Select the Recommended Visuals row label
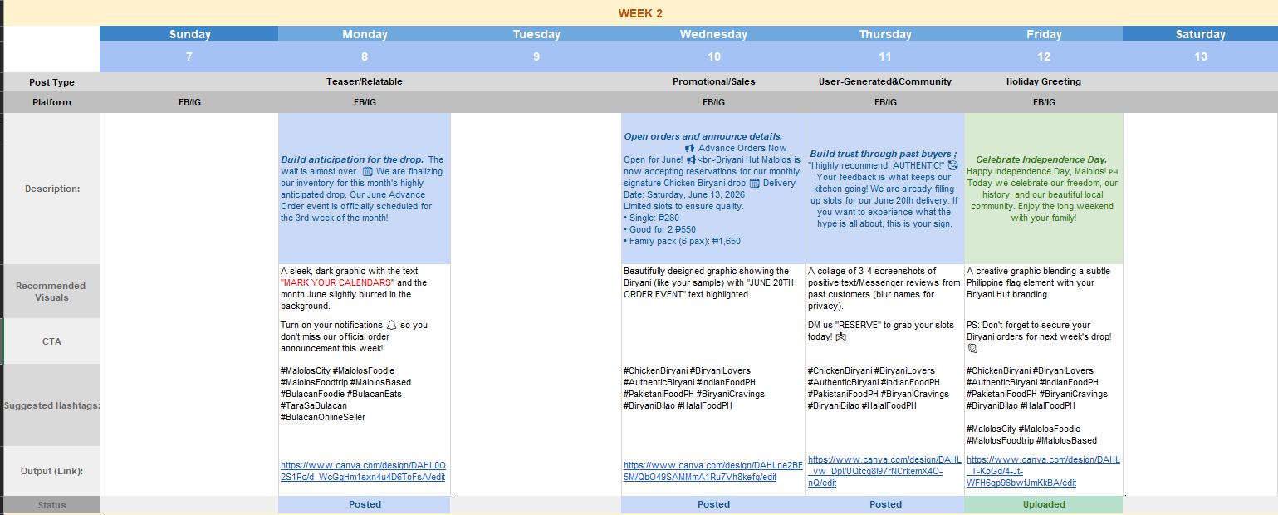This screenshot has height=515, width=1278. pos(51,292)
